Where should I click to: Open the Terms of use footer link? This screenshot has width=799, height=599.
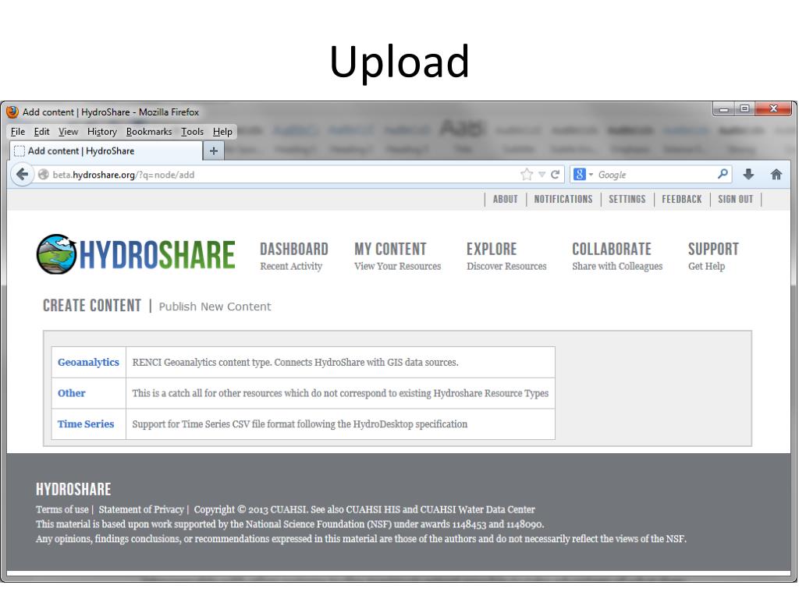tap(62, 509)
